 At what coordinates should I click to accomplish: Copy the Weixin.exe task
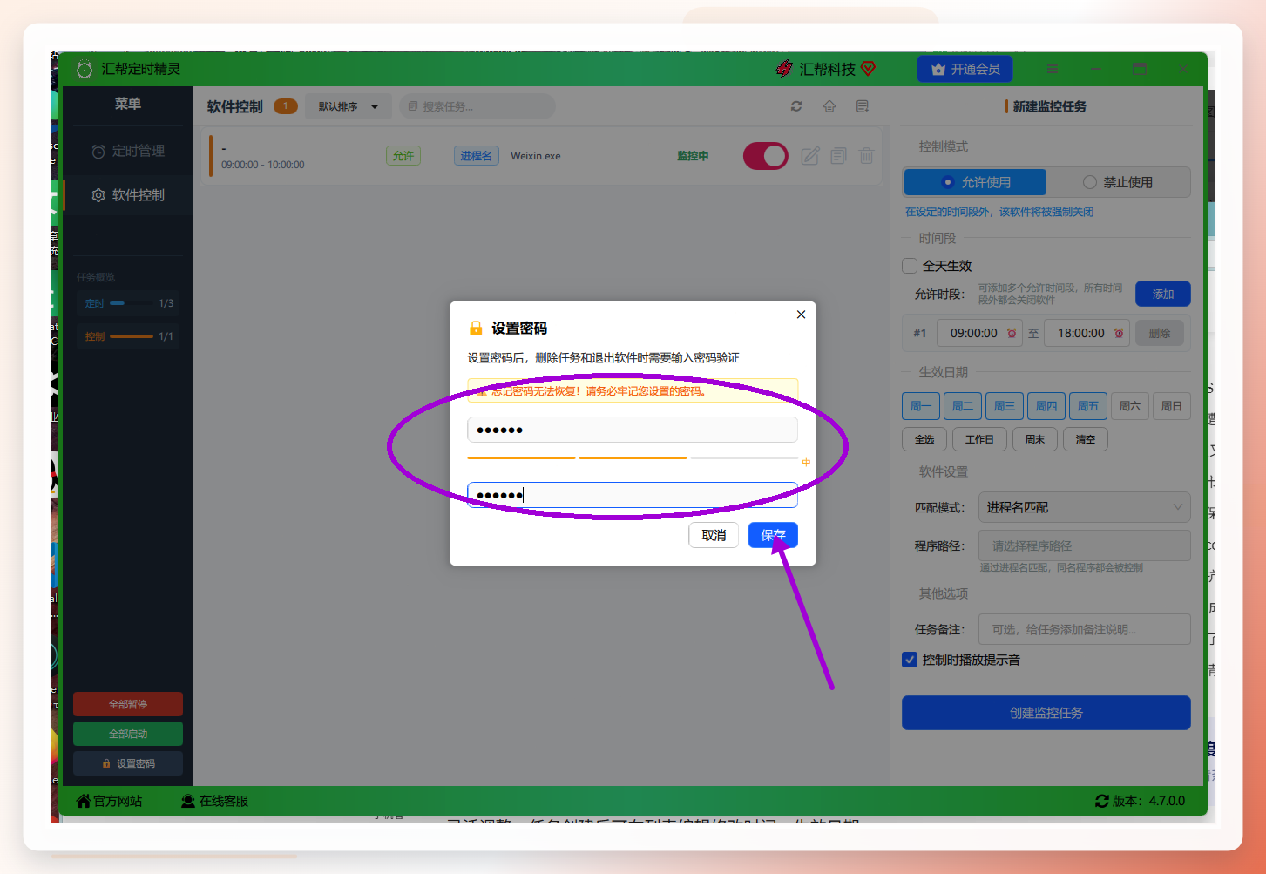click(838, 156)
